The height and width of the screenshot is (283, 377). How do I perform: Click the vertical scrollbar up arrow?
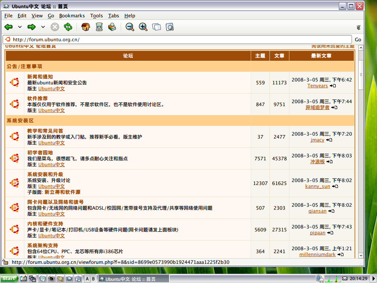[361, 48]
